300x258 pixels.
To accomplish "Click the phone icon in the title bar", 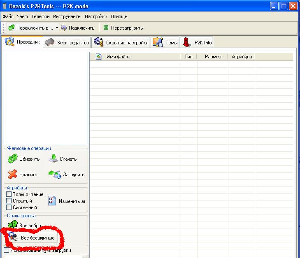I will [5, 6].
